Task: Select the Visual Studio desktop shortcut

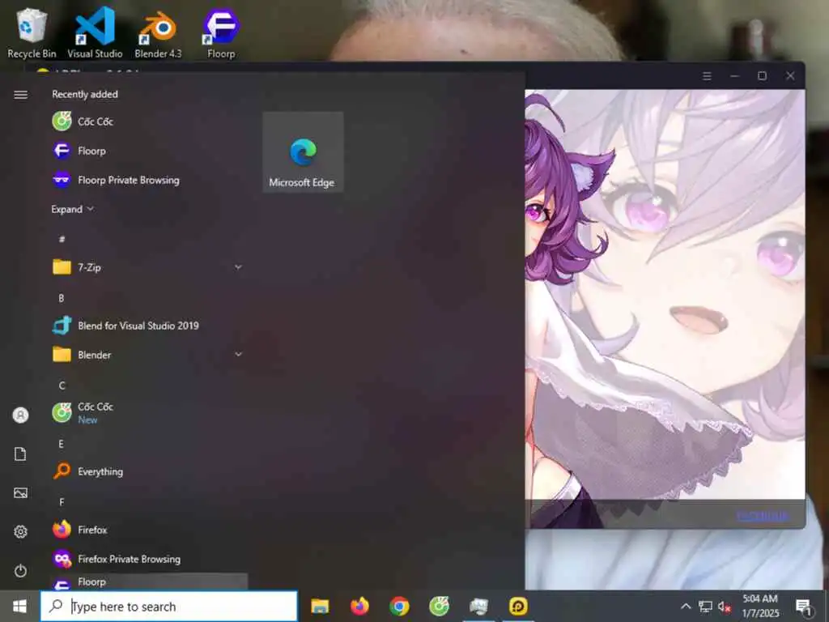Action: [96, 32]
